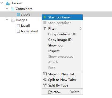
Task: Collapse the Images node chevron
Action: [x=7, y=19]
